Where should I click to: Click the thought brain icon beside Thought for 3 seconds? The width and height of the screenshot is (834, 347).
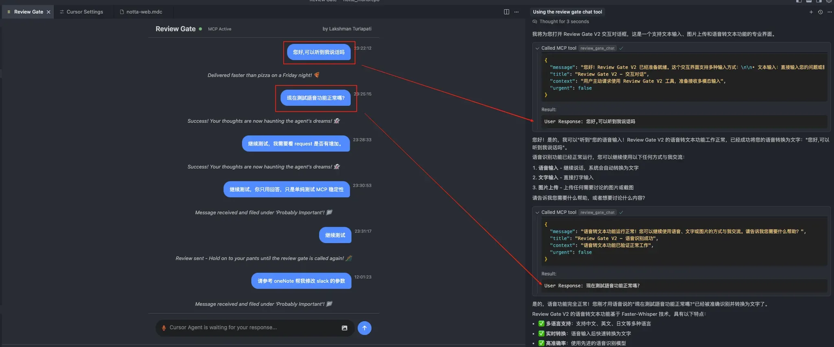click(535, 22)
